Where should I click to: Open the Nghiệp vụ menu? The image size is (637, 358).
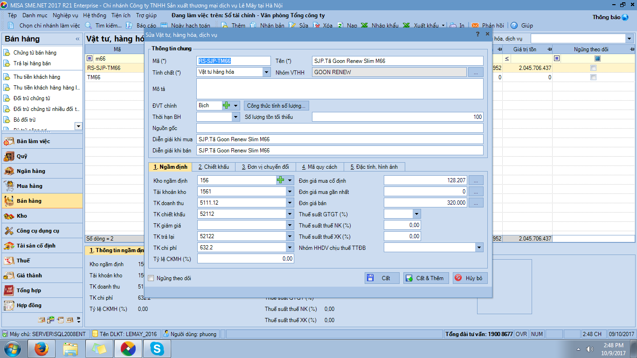(x=65, y=15)
